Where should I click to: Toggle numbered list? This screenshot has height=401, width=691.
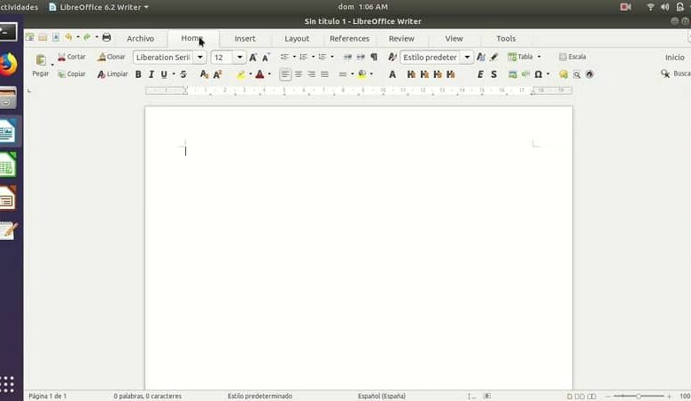[x=304, y=58]
